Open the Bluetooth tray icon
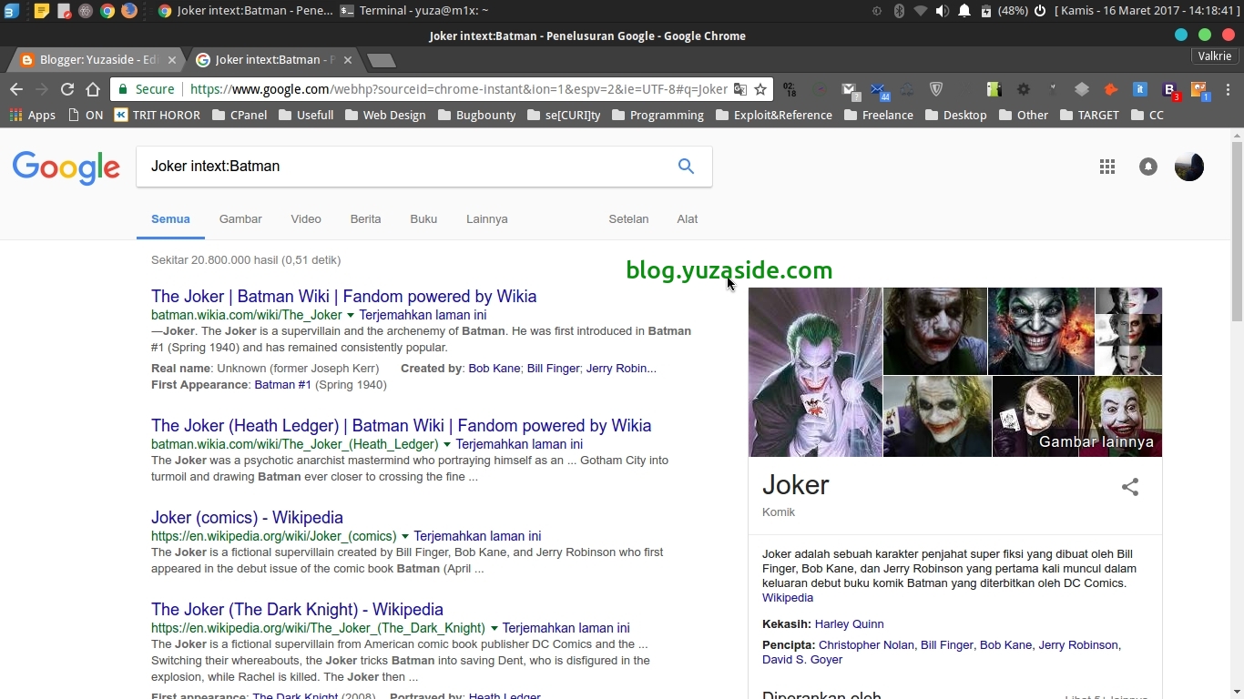Screen dimensions: 1244x699 (898, 11)
